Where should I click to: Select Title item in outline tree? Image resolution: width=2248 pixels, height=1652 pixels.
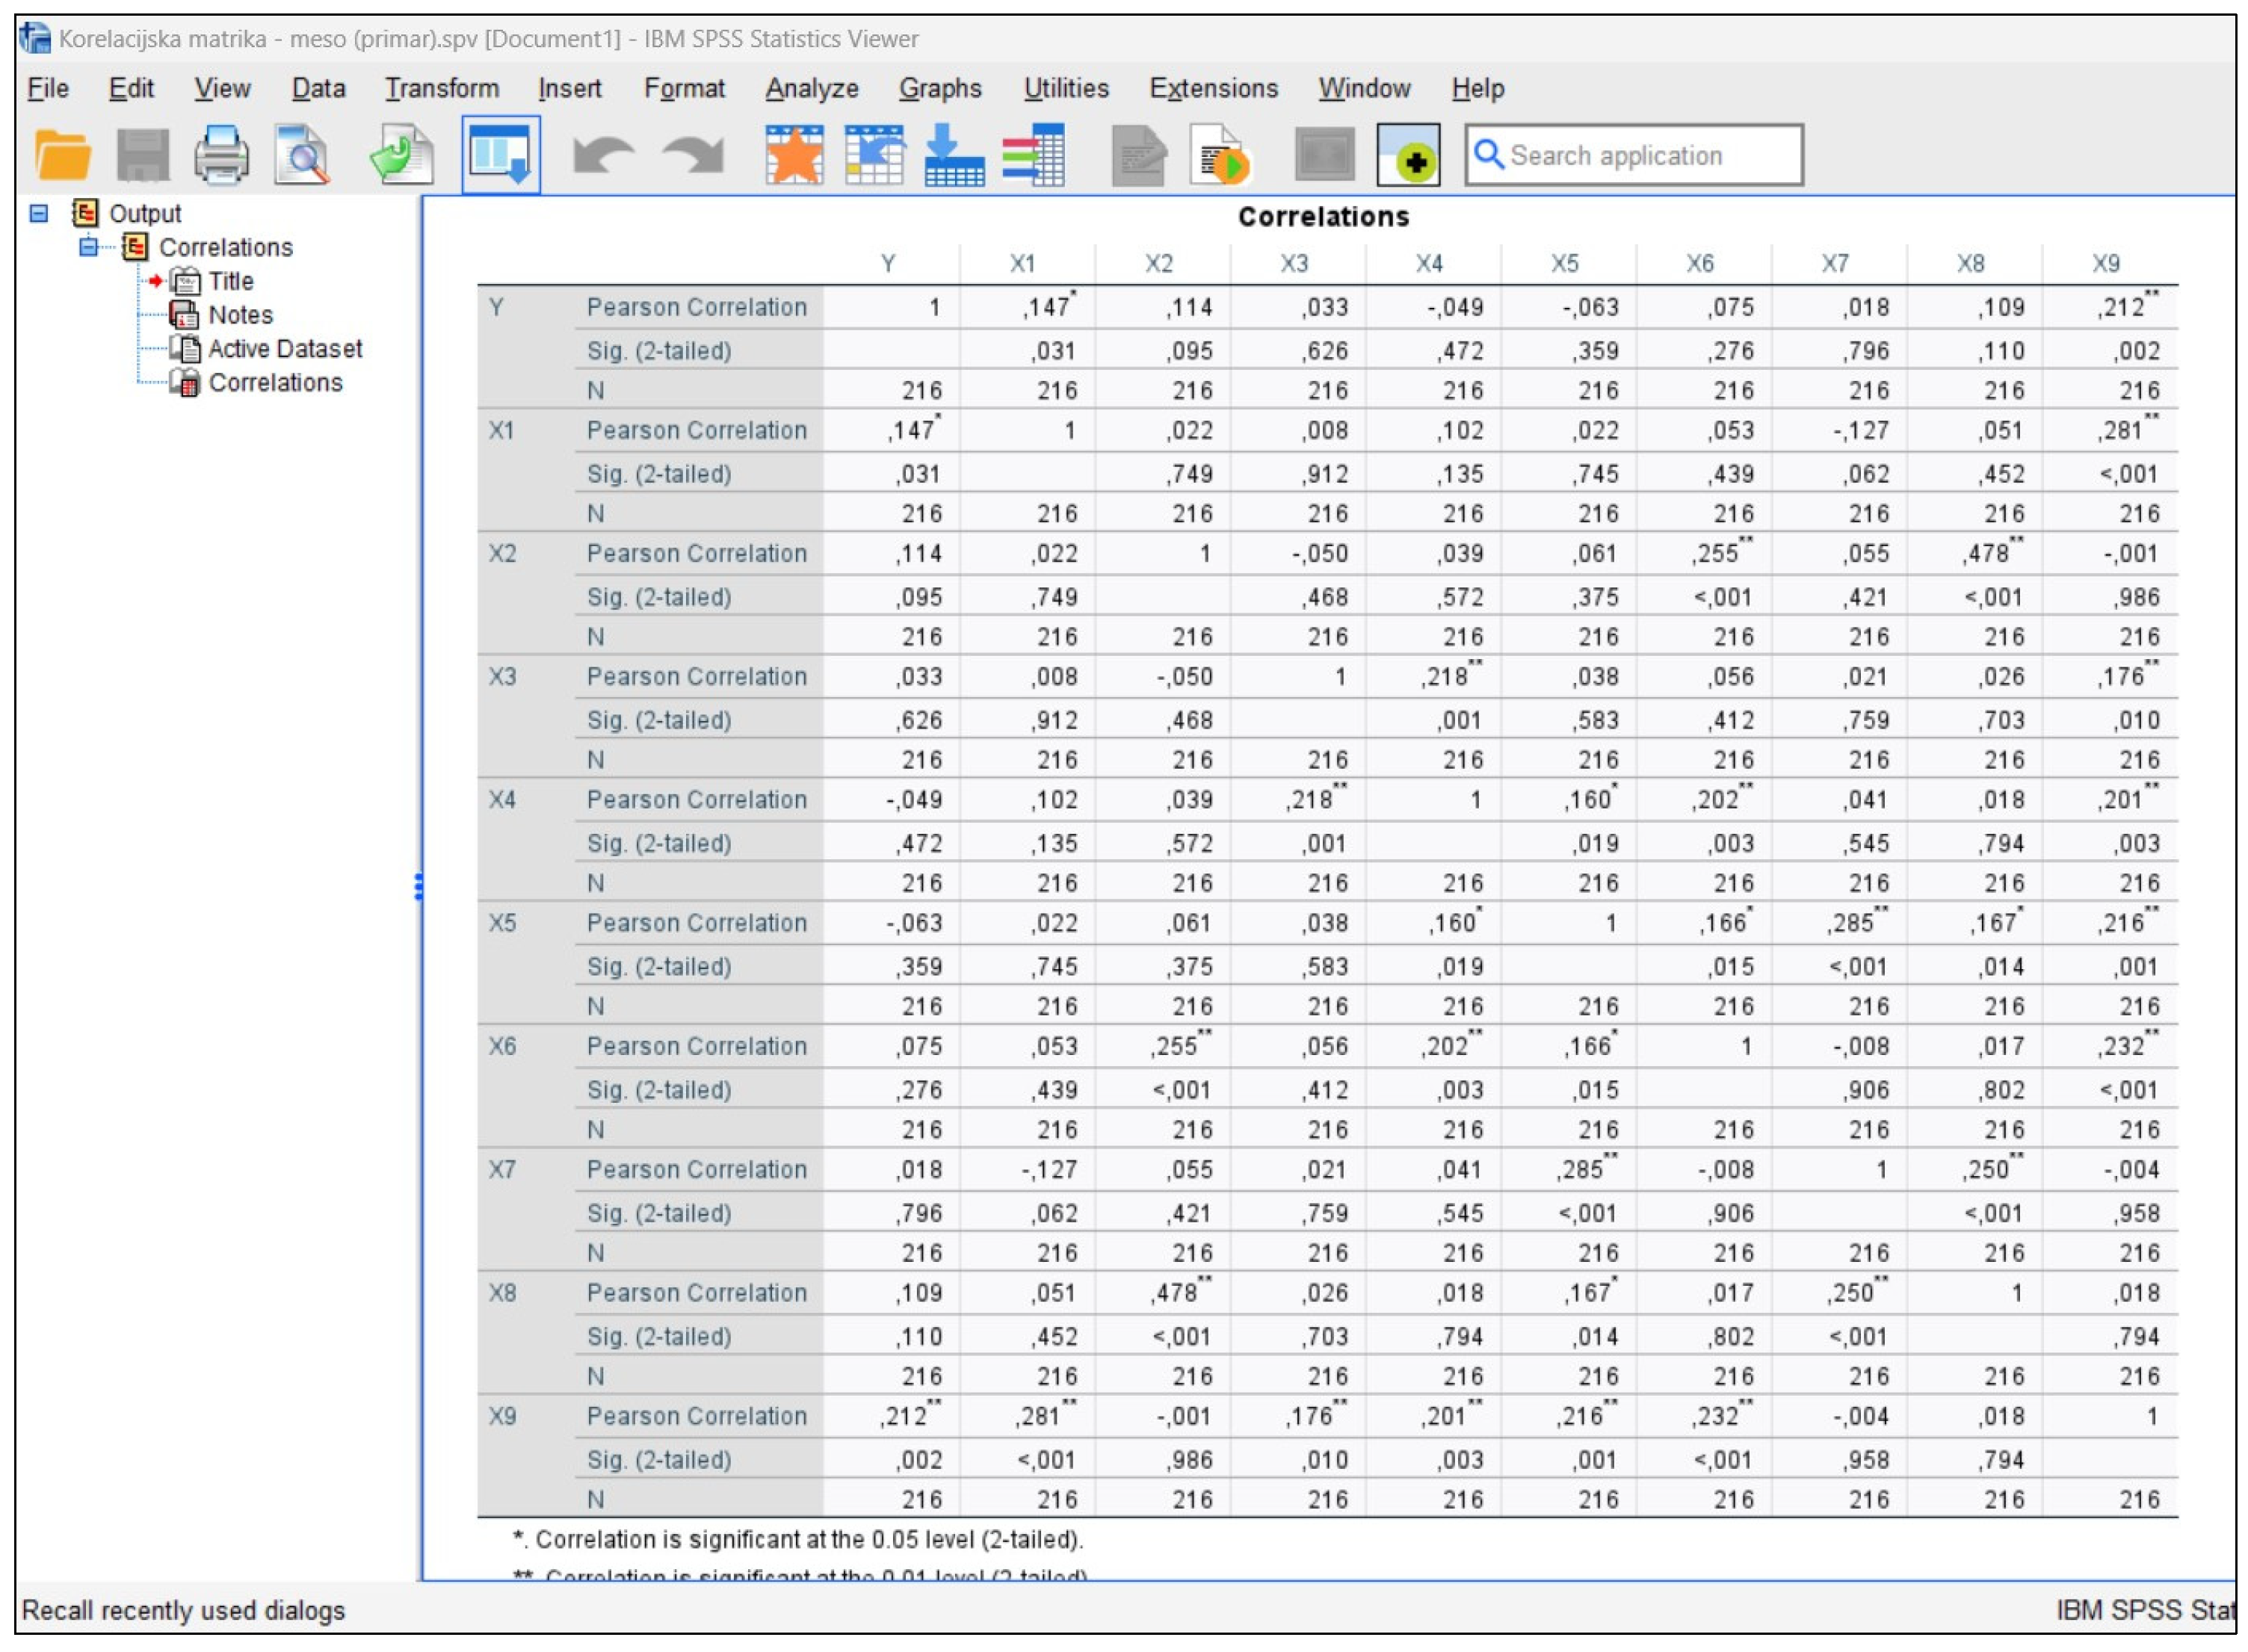click(x=230, y=281)
